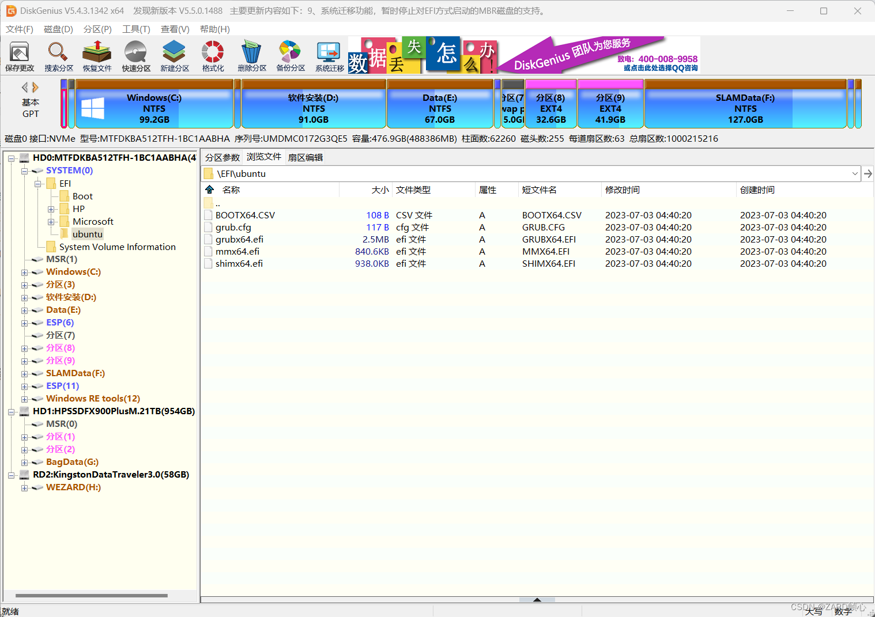Screen dimensions: 875x617
Task: Collapse the EFI folder node
Action: [38, 183]
